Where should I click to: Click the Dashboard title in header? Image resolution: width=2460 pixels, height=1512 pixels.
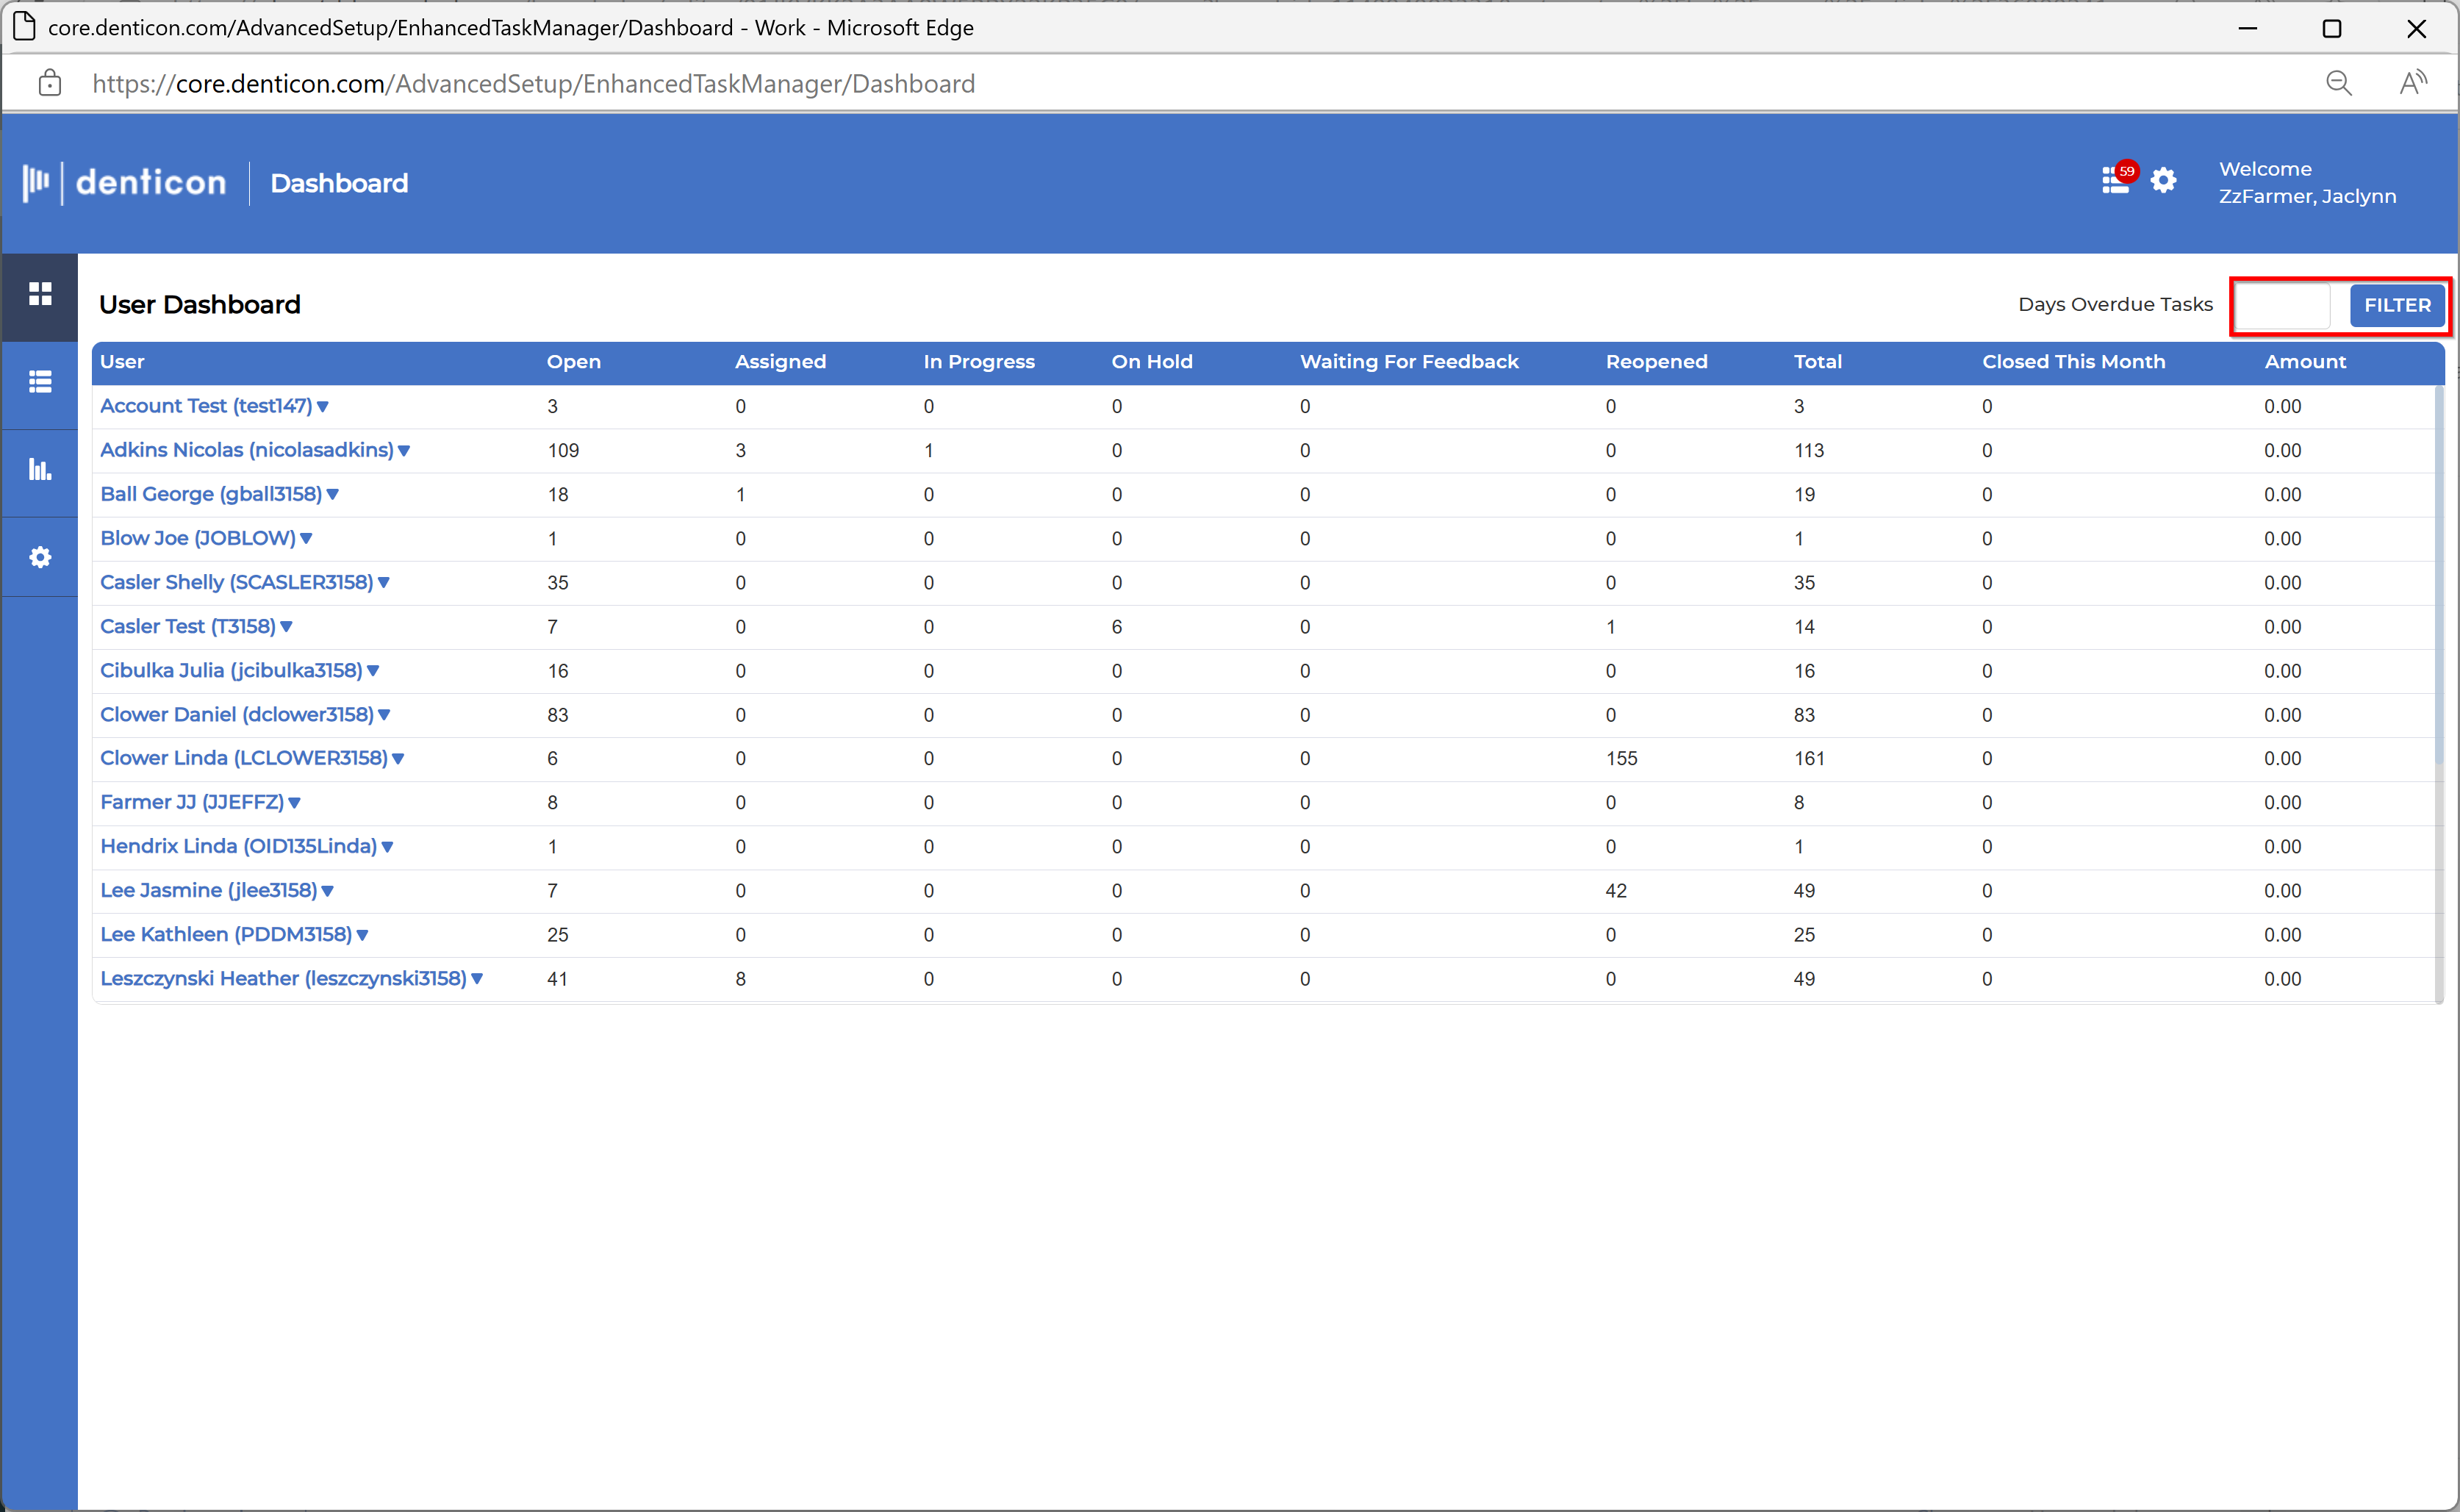pyautogui.click(x=339, y=183)
